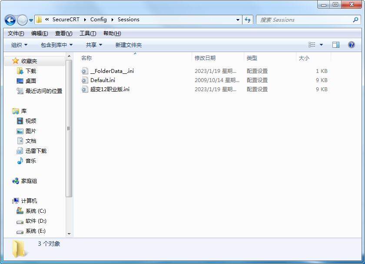Image resolution: width=365 pixels, height=264 pixels.
Task: Click the back navigation arrow
Action: pyautogui.click(x=9, y=20)
